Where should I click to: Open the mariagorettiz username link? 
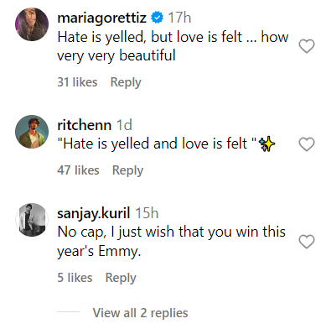click(101, 18)
